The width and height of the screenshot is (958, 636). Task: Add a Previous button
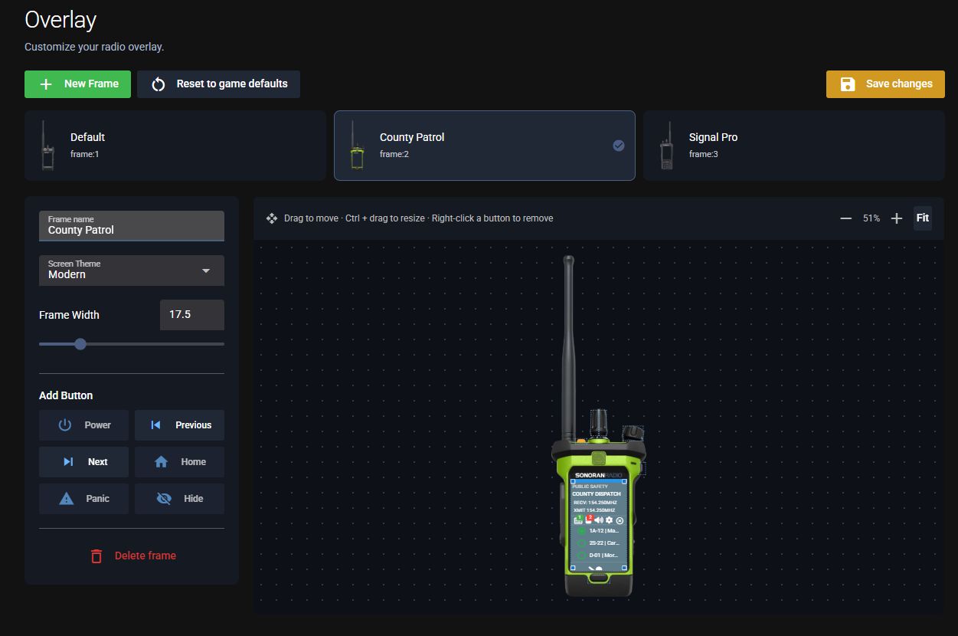[x=180, y=425]
